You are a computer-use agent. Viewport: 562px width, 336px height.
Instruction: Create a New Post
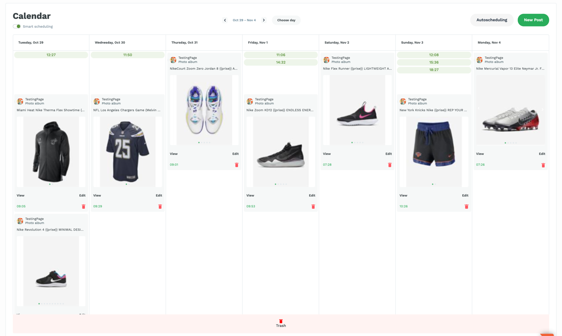point(533,20)
